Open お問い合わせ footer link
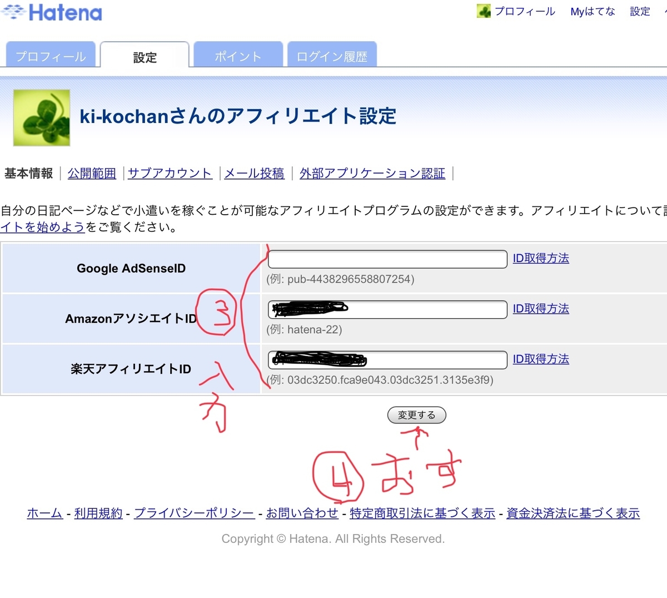 pos(302,513)
